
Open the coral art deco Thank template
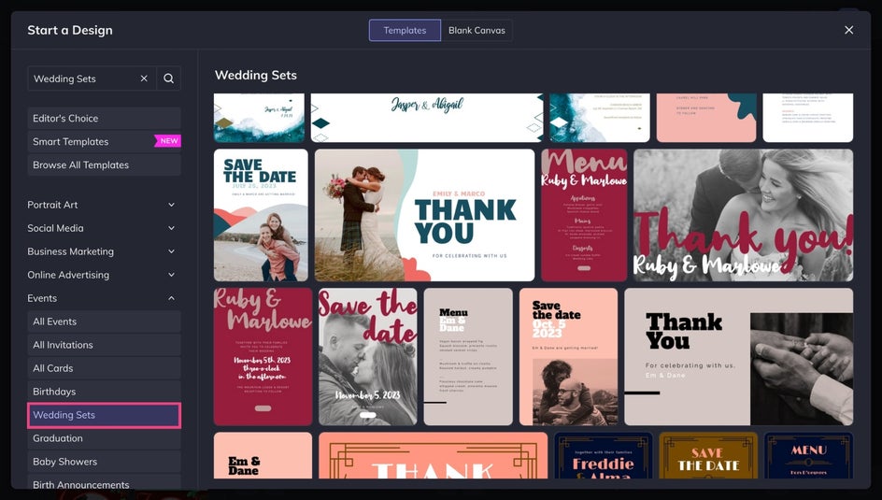coord(434,455)
